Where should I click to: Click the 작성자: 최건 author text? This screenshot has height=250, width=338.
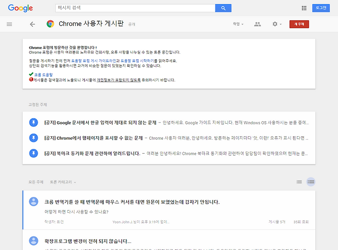(x=54, y=222)
